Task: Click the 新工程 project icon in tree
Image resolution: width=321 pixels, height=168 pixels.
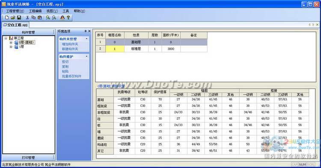Action: 11,38
